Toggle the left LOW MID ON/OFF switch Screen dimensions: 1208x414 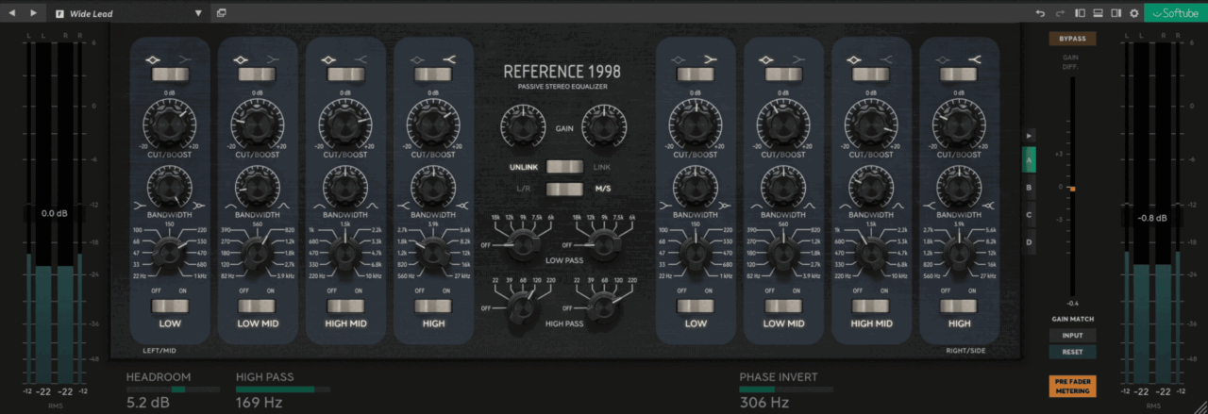pyautogui.click(x=258, y=306)
